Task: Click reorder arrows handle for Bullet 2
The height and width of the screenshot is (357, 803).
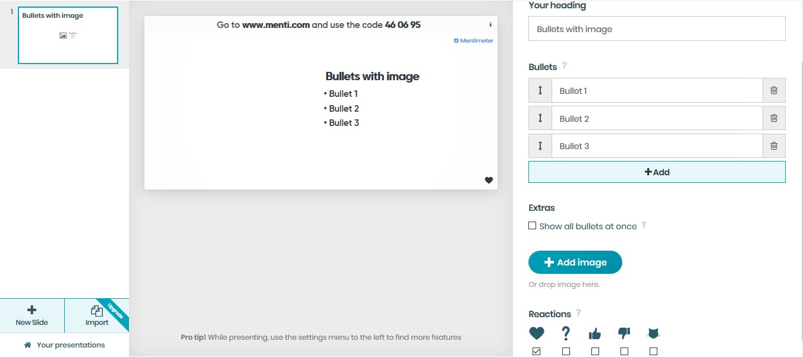Action: 540,118
